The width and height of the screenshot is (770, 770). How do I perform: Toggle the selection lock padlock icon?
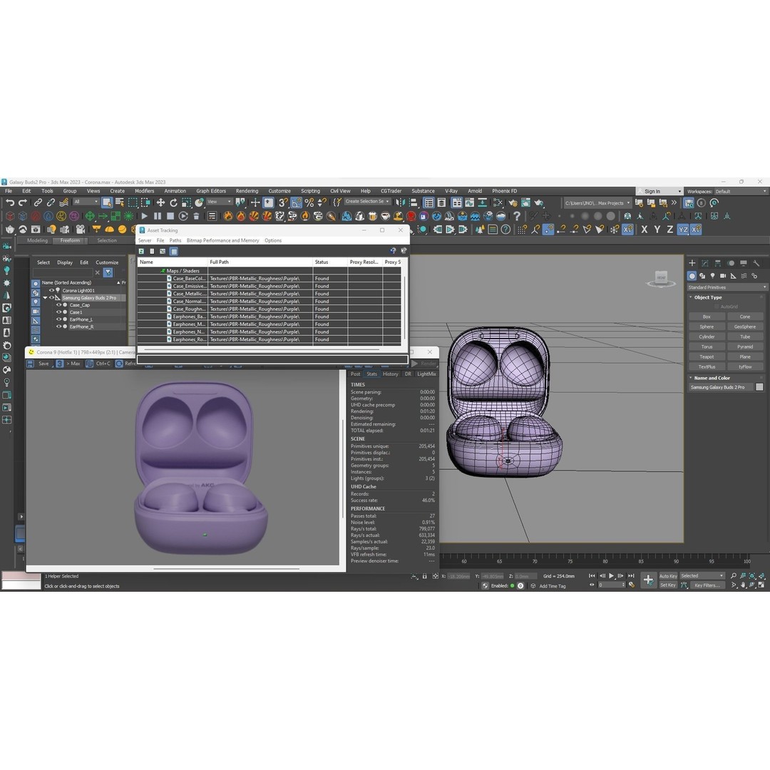[425, 576]
